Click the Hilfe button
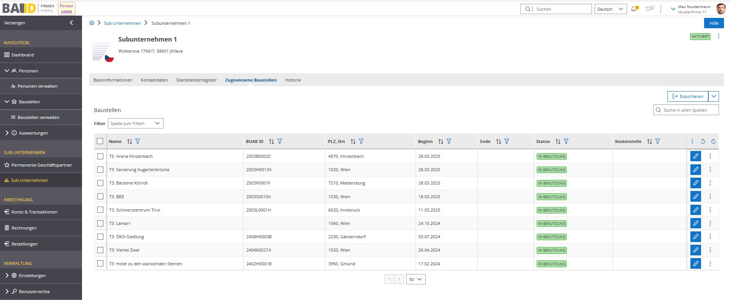Image resolution: width=730 pixels, height=300 pixels. tap(714, 23)
